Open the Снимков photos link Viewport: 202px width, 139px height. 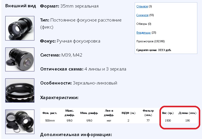(142, 15)
